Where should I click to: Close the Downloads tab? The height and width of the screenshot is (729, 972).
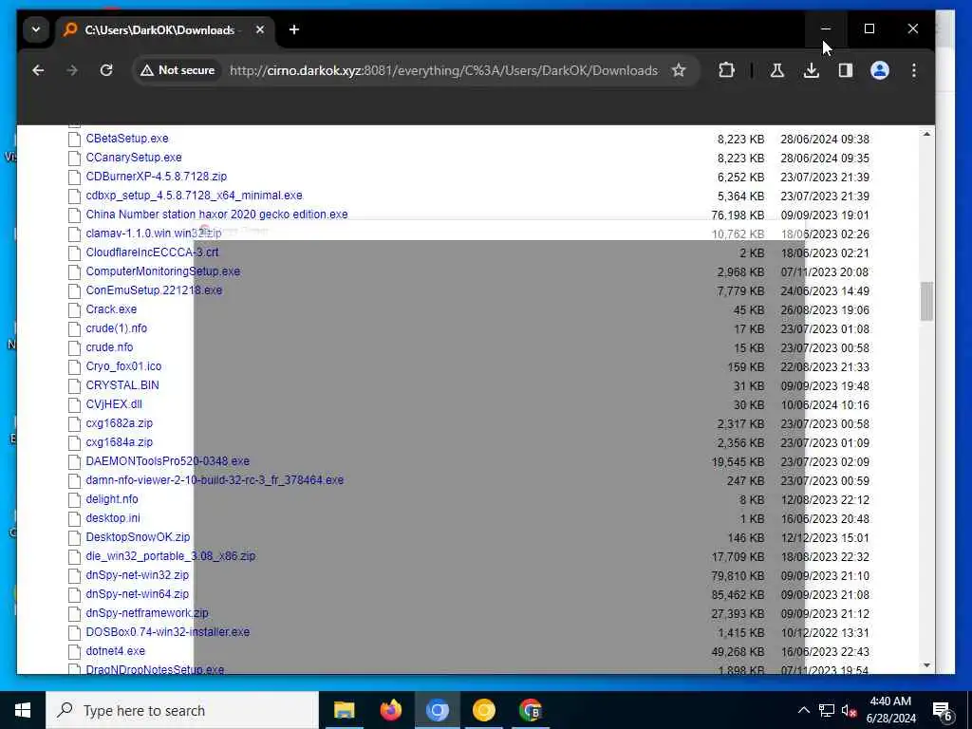pos(260,29)
